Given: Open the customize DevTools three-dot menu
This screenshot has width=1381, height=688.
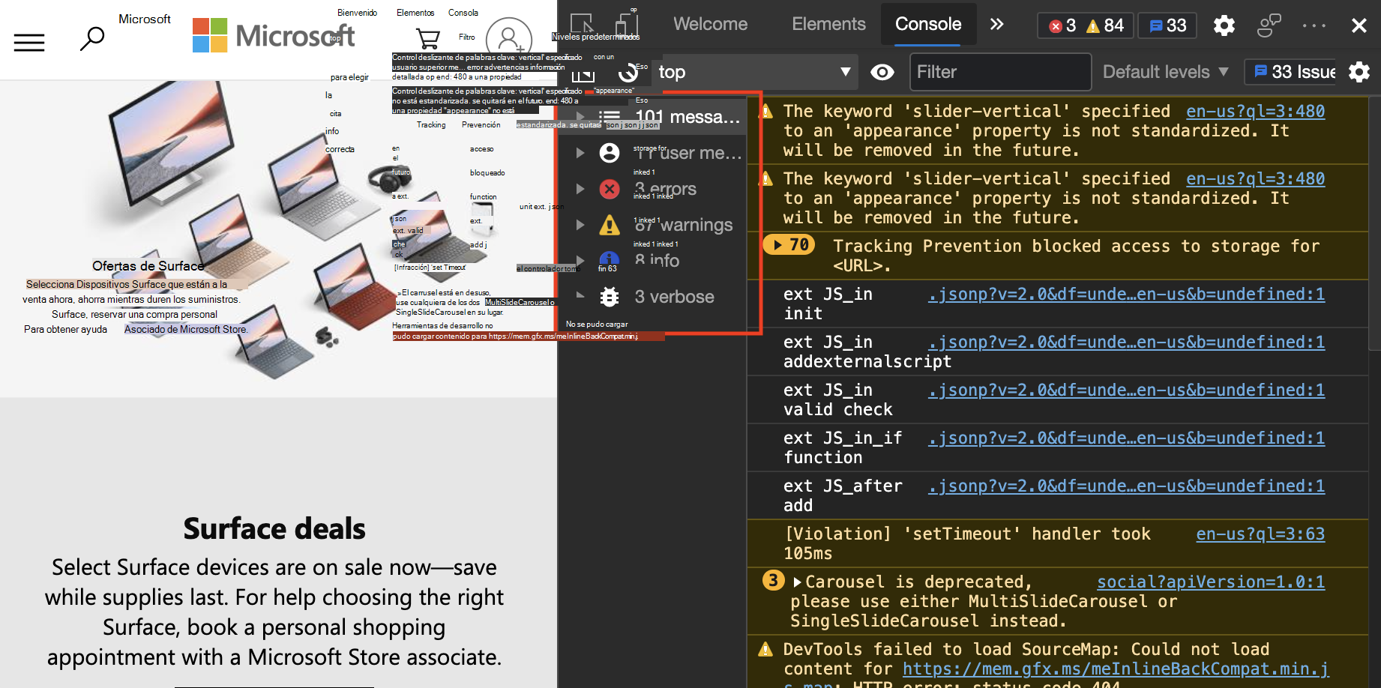Looking at the screenshot, I should 1314,25.
